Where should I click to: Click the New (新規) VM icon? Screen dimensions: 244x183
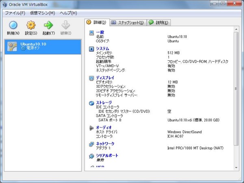tap(13, 25)
